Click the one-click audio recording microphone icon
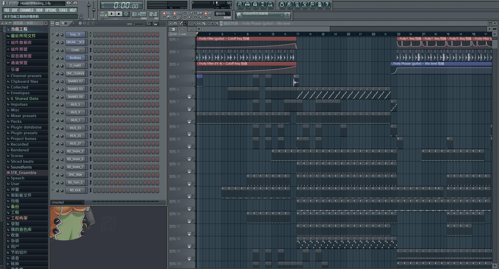499x269 pixels. click(312, 4)
